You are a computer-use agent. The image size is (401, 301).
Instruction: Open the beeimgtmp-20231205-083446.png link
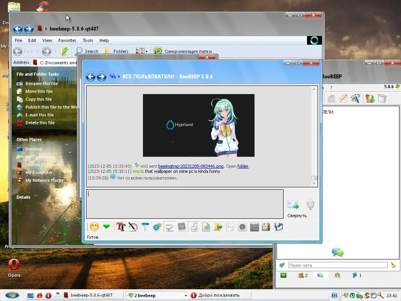[x=191, y=166]
